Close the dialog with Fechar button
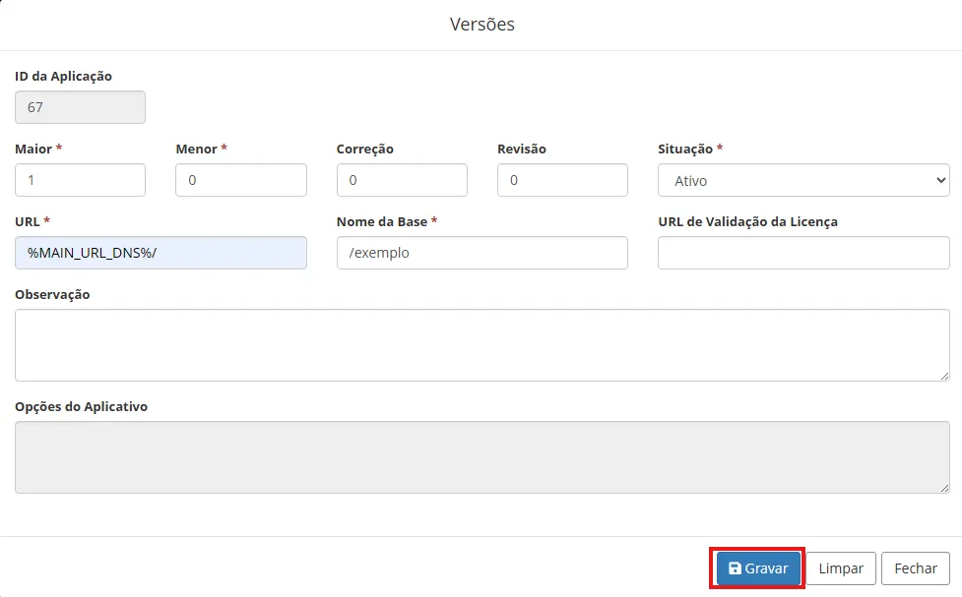Screen dimensions: 962x597 click(x=916, y=568)
